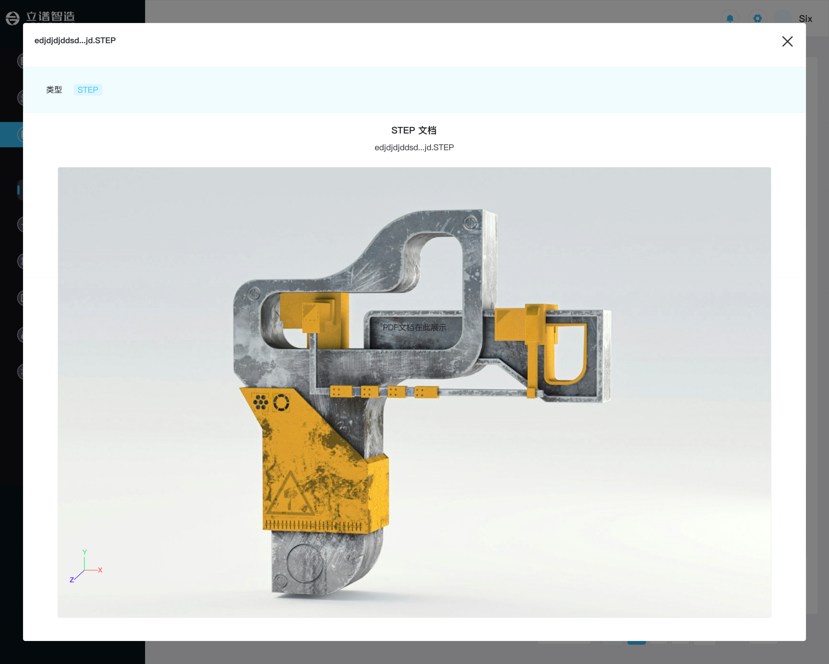Open the settings gear icon
Image resolution: width=829 pixels, height=664 pixels.
(x=757, y=18)
